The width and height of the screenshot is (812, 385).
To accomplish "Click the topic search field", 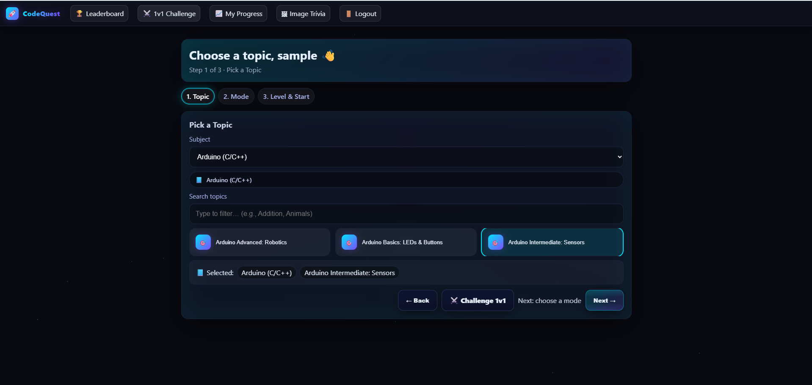I will [x=406, y=214].
